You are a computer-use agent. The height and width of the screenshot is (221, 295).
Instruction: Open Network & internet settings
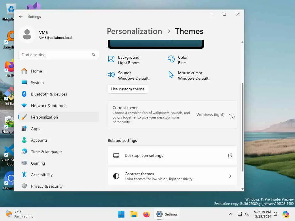click(x=59, y=105)
